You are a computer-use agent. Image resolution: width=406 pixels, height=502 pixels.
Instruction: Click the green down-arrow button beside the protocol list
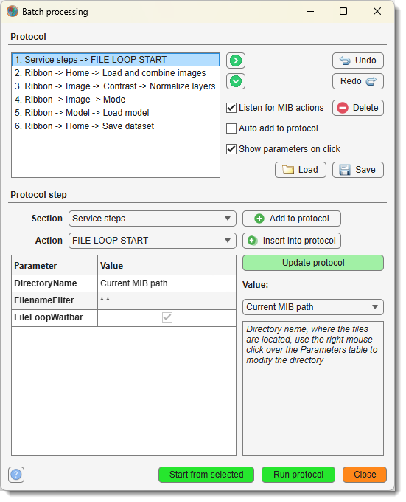click(236, 81)
